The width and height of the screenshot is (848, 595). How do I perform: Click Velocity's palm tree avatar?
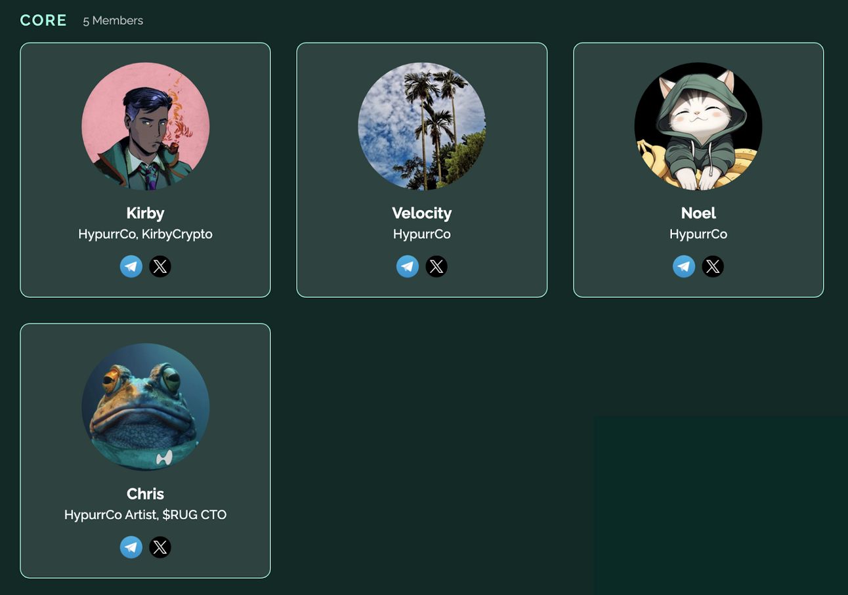click(422, 126)
